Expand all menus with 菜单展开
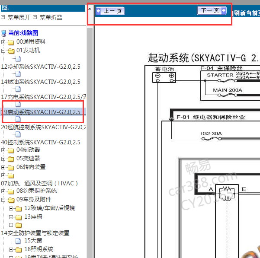This screenshot has height=258, width=260. (x=19, y=17)
